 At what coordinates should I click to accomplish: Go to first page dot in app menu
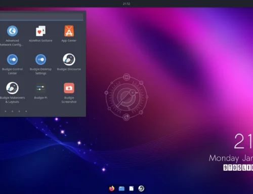point(6,111)
